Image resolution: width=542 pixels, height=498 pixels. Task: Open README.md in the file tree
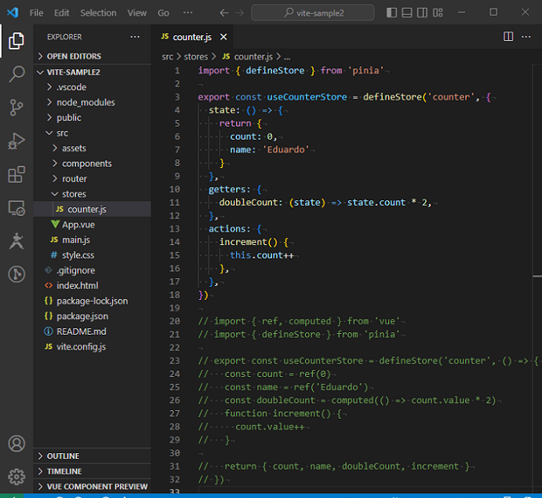[x=92, y=331]
